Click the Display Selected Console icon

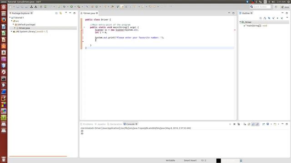click(268, 124)
